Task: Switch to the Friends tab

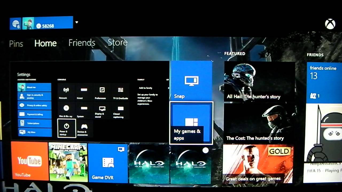Action: (82, 43)
